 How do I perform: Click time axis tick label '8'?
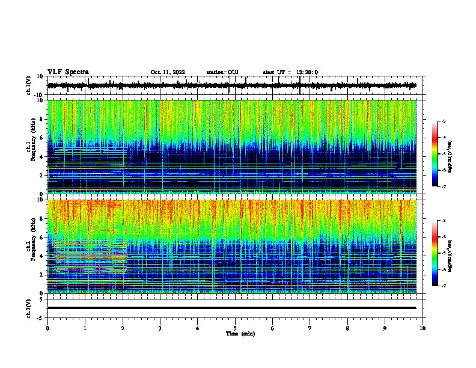[347, 328]
